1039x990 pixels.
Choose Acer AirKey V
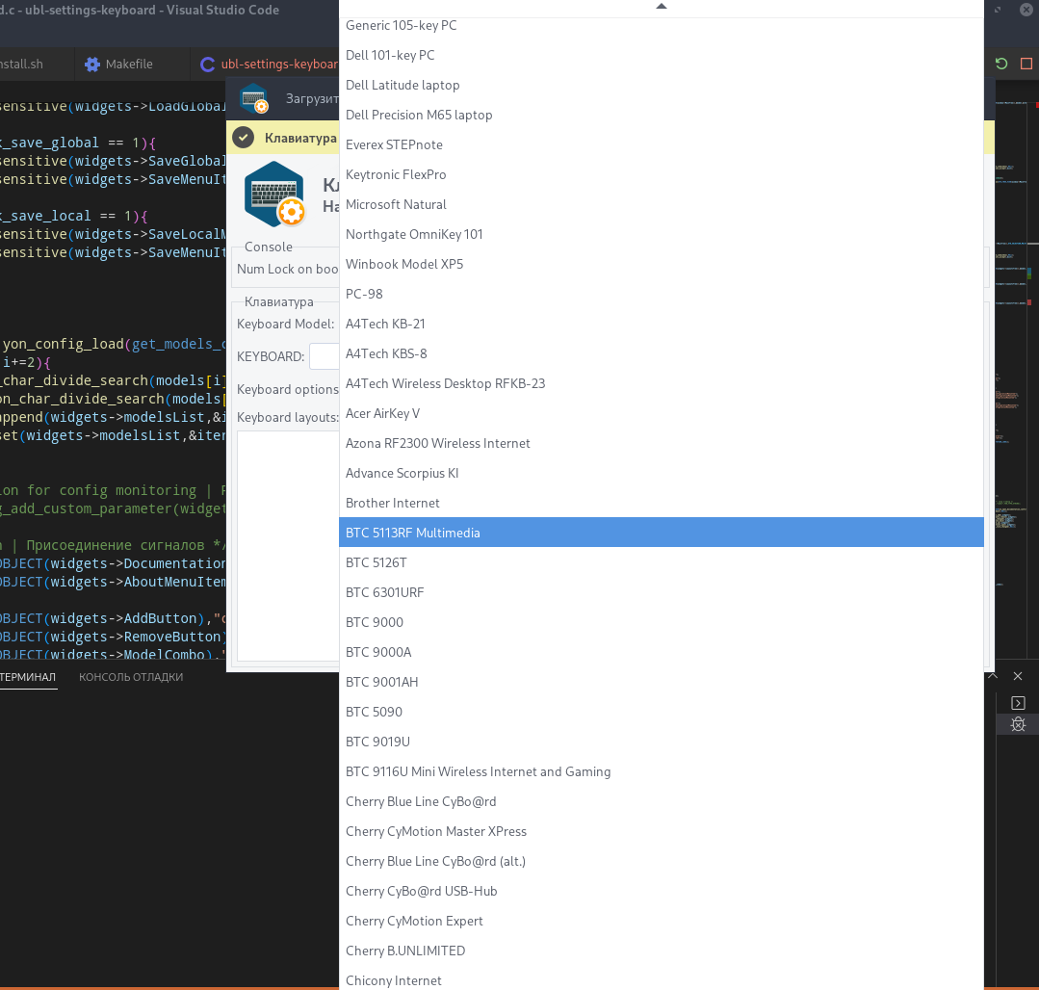pos(661,413)
